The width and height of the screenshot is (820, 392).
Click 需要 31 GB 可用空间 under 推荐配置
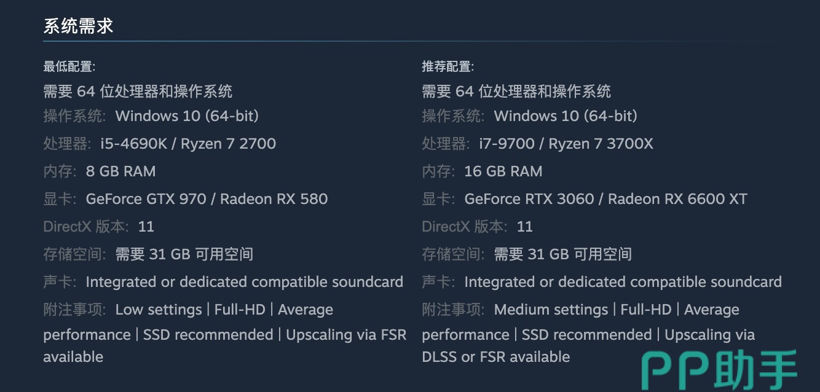tap(562, 254)
